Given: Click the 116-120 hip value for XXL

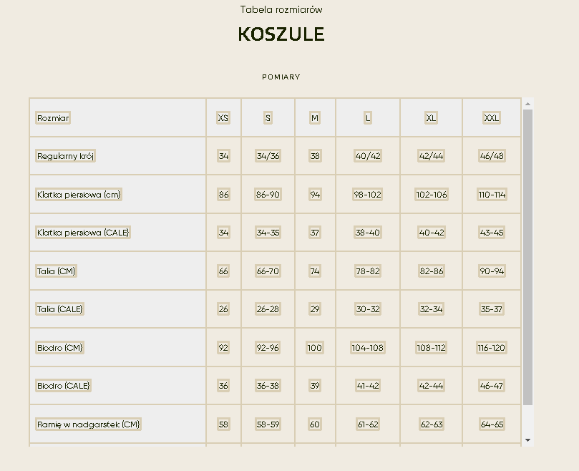Looking at the screenshot, I should [x=492, y=348].
